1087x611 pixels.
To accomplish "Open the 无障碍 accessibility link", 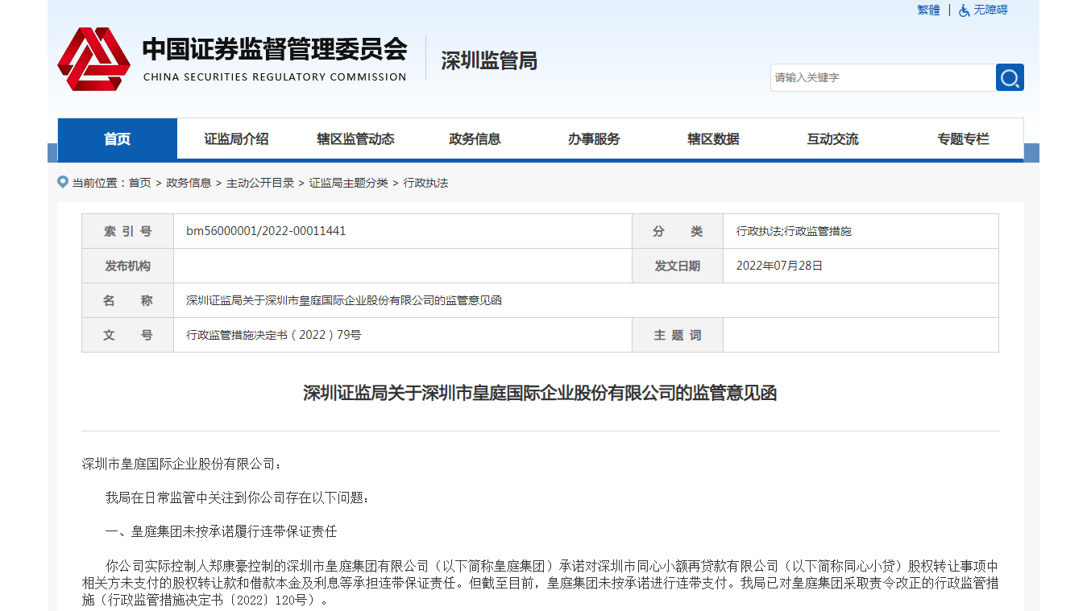I will 990,10.
